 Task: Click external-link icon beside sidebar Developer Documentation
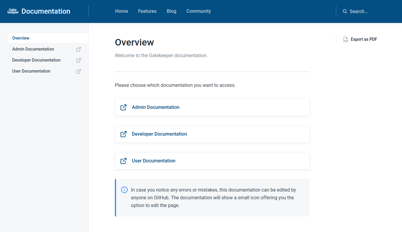(79, 60)
